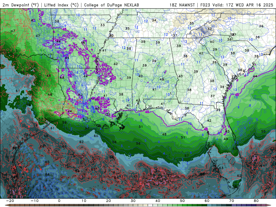Click the 20 tick label on the color scale
Viewport: 276px width, 207px height.
pos(108,201)
